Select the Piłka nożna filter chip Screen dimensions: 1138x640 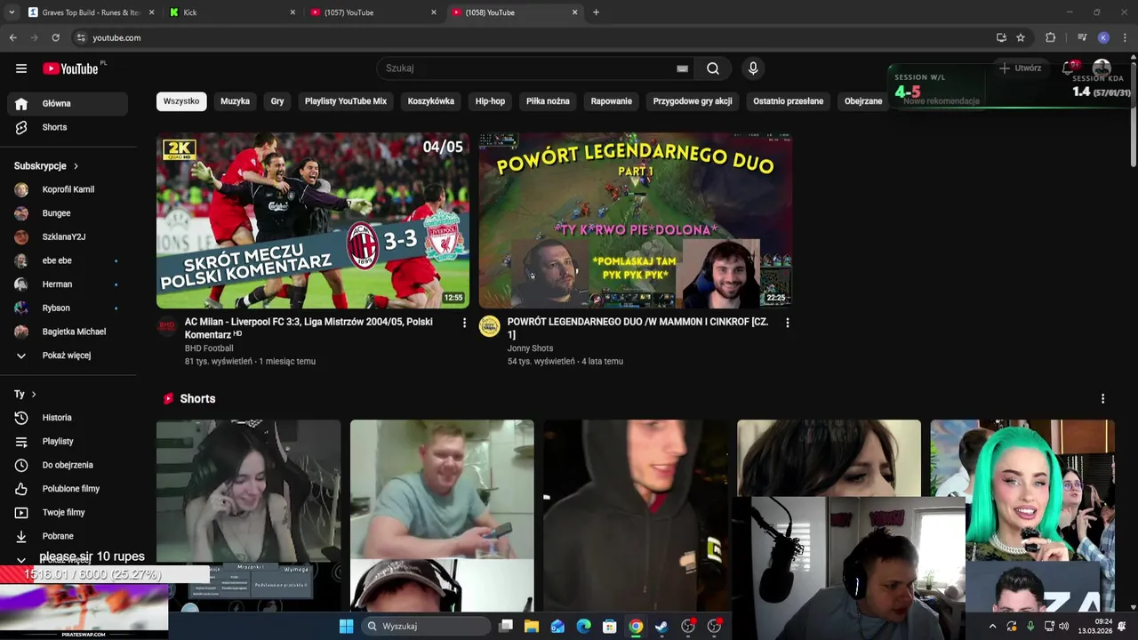coord(548,101)
